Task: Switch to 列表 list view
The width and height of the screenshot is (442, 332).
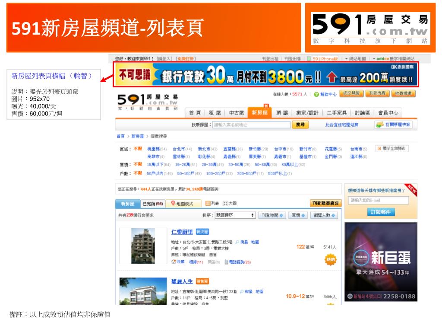Action: [x=212, y=203]
